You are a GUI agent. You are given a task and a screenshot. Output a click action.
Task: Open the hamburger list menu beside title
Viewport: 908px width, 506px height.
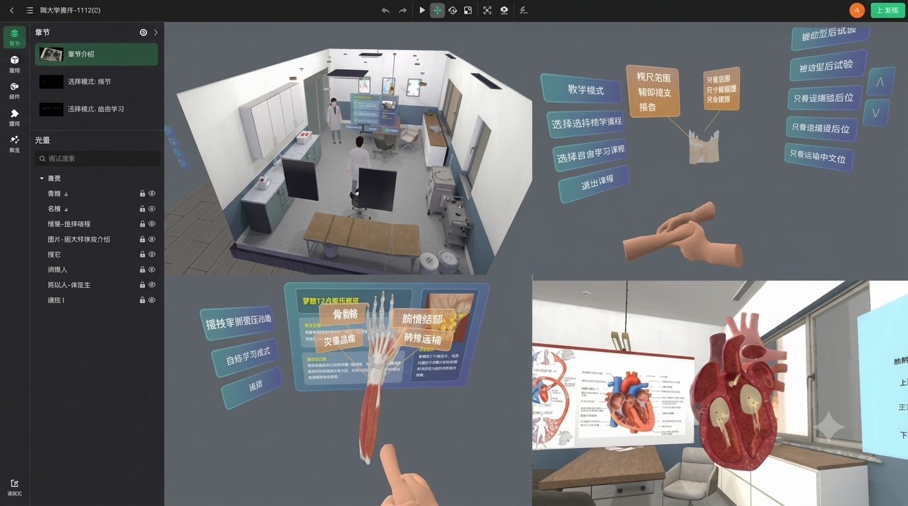coord(30,11)
